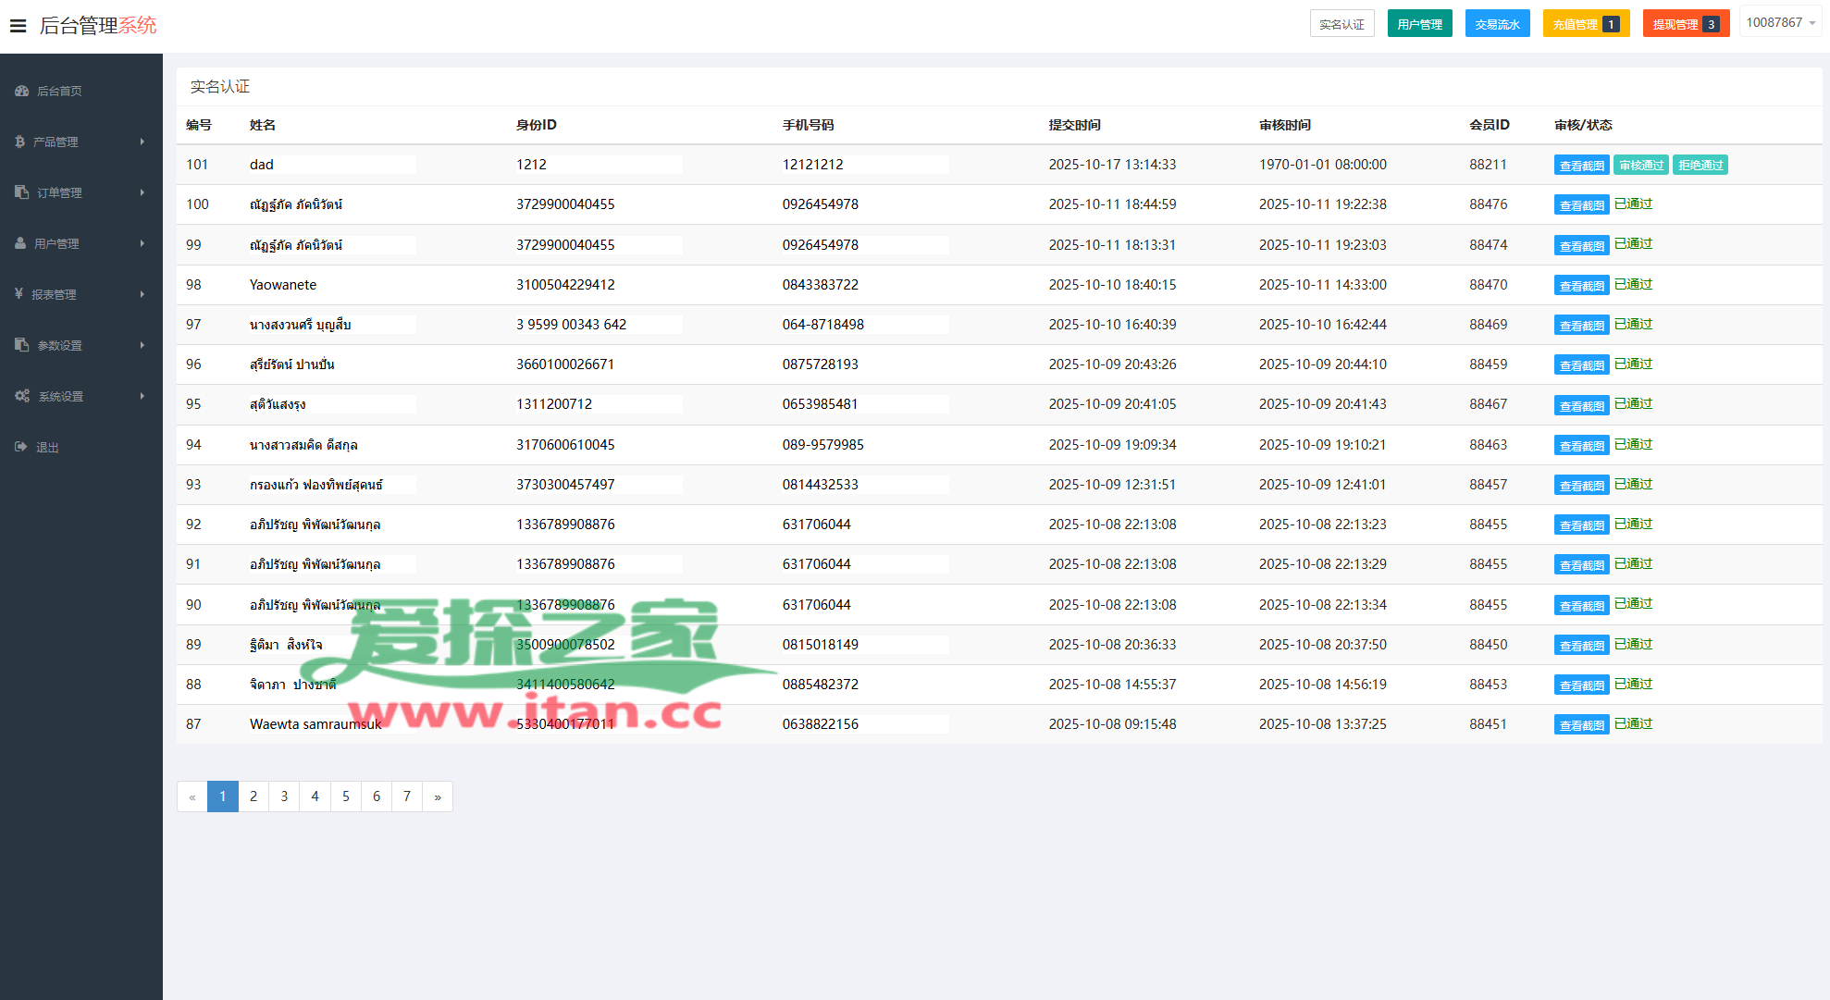Reject record 101 with 拒绝通过
The height and width of the screenshot is (1000, 1830).
(x=1700, y=166)
